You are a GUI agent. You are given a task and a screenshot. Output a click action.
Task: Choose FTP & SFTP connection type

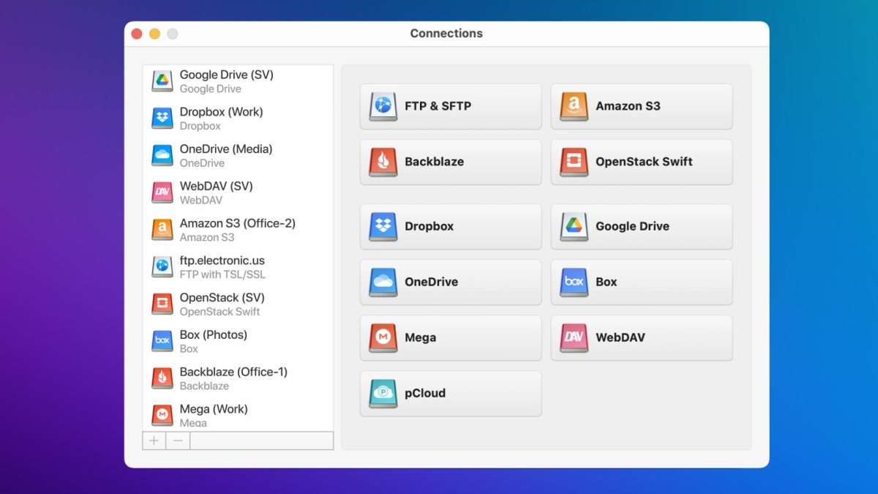pos(451,106)
